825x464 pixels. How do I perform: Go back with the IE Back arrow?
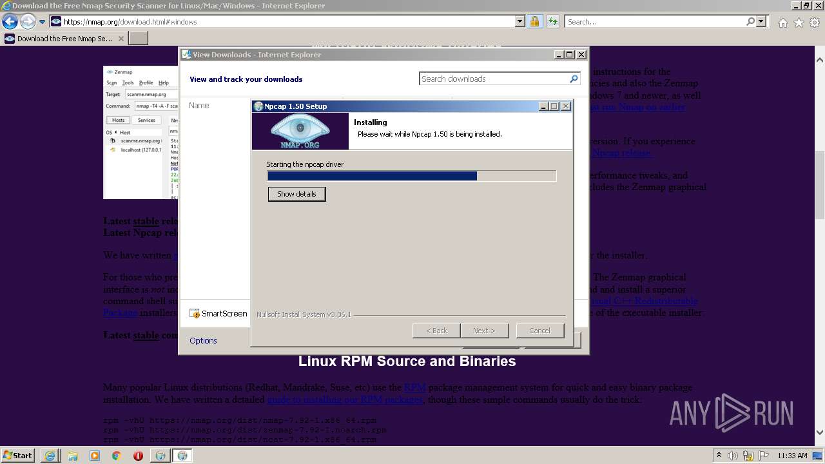tap(10, 22)
